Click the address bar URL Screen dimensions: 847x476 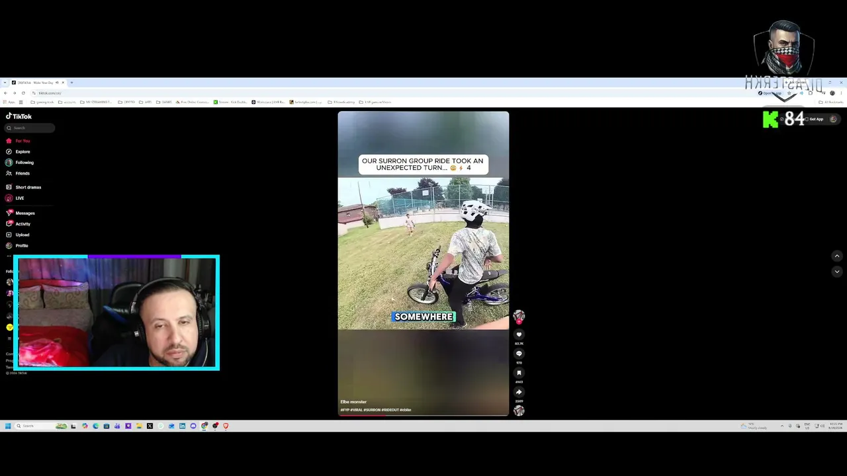[50, 93]
